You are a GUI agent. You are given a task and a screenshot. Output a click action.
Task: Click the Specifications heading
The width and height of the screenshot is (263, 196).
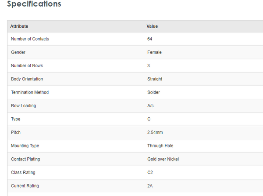click(x=34, y=4)
